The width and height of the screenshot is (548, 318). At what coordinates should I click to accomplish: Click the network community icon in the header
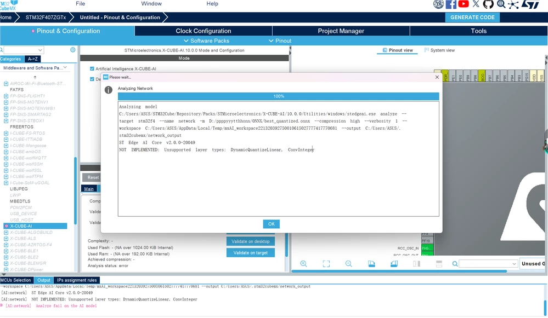[513, 4]
